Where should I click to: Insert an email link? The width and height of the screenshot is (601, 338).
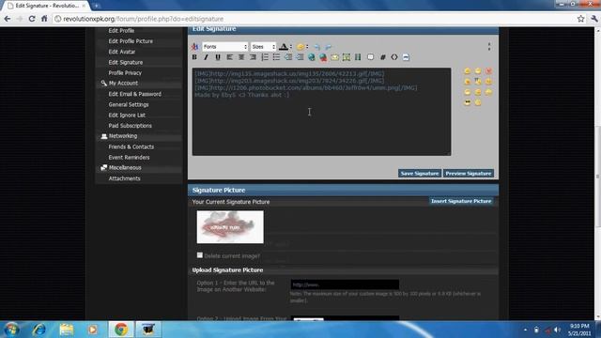335,57
